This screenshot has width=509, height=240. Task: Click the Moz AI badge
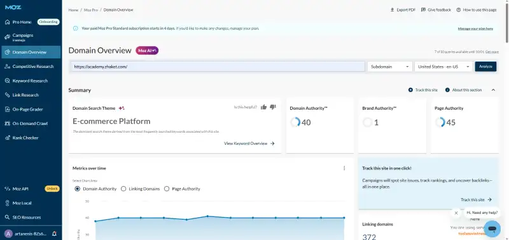[x=147, y=51]
